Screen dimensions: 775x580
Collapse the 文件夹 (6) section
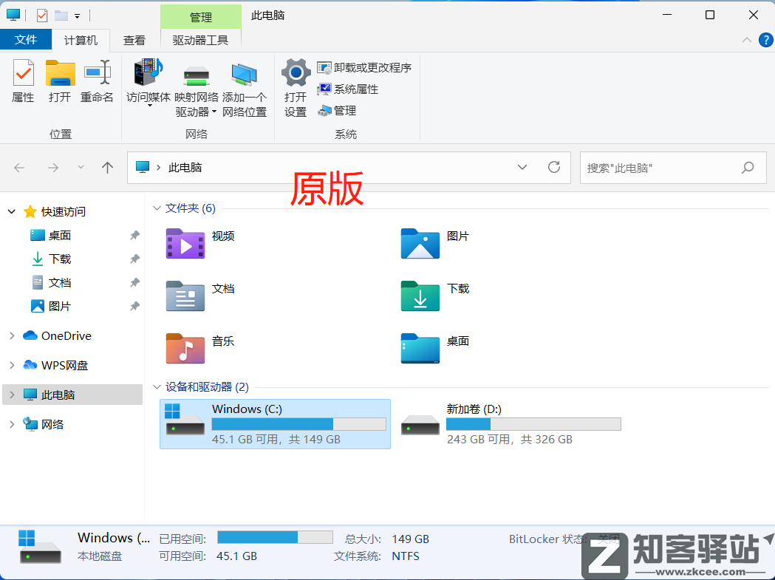click(157, 208)
